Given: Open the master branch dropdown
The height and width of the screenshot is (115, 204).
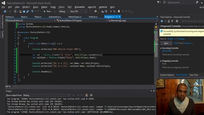Looking at the screenshot, I should point(171,39).
